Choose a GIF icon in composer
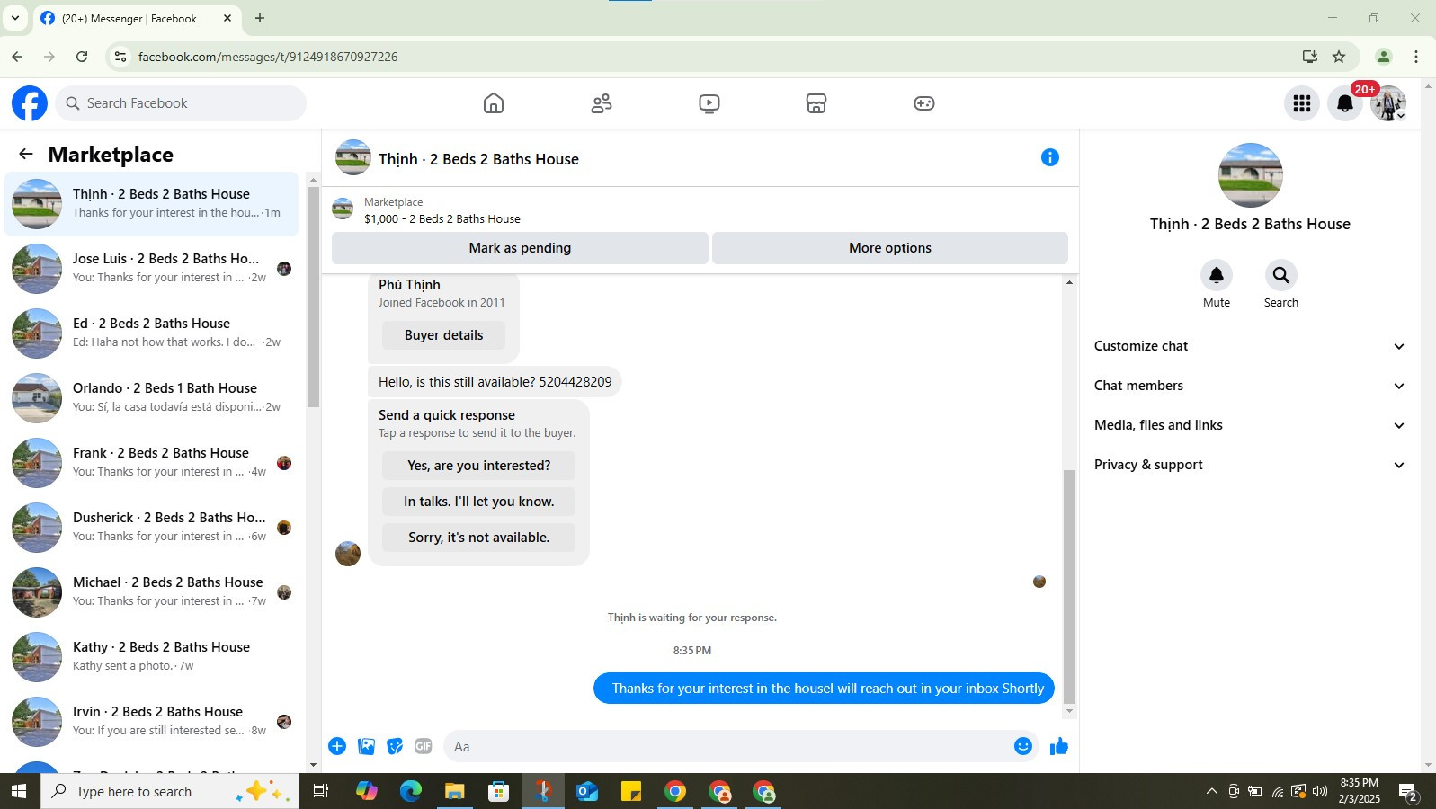Viewport: 1436px width, 809px height. tap(424, 746)
